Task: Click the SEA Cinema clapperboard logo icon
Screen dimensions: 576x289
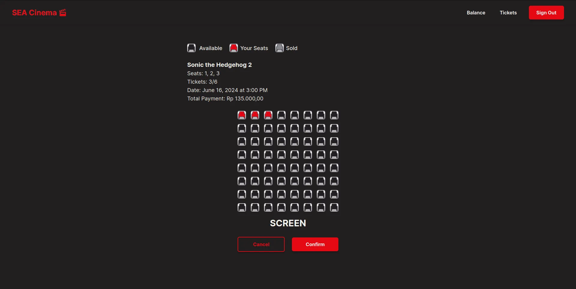Action: pos(63,12)
